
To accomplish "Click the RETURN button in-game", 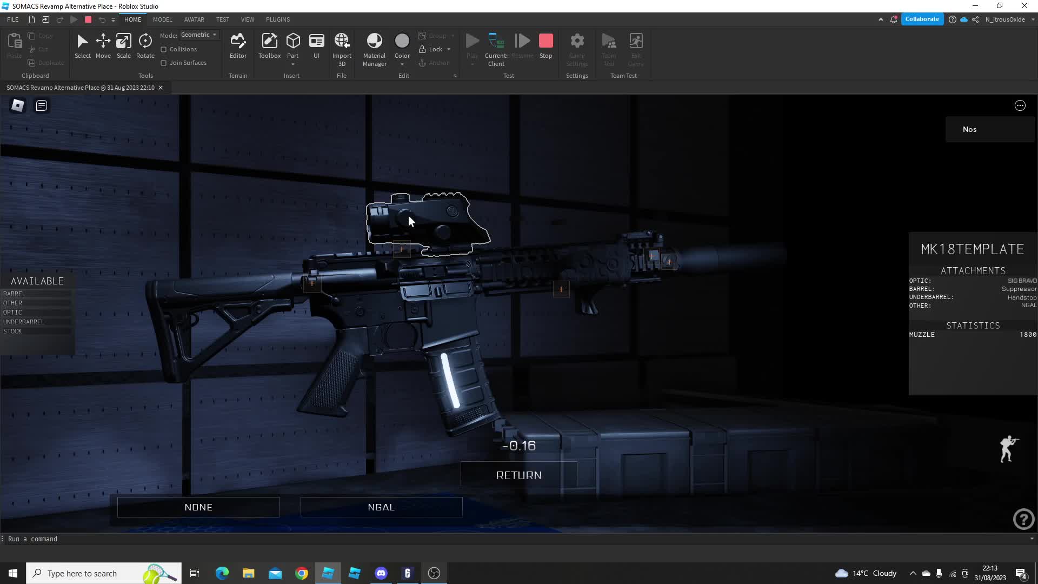I will 518,475.
